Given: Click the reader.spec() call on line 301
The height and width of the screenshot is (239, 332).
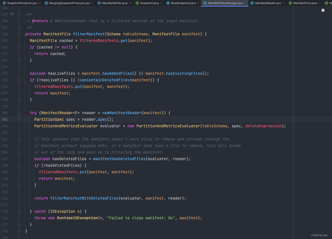Looking at the screenshot, I should click(x=98, y=119).
